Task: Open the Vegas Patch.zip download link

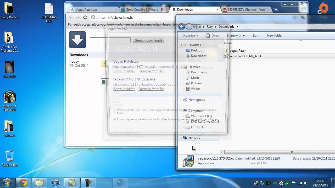Action: click(x=126, y=61)
